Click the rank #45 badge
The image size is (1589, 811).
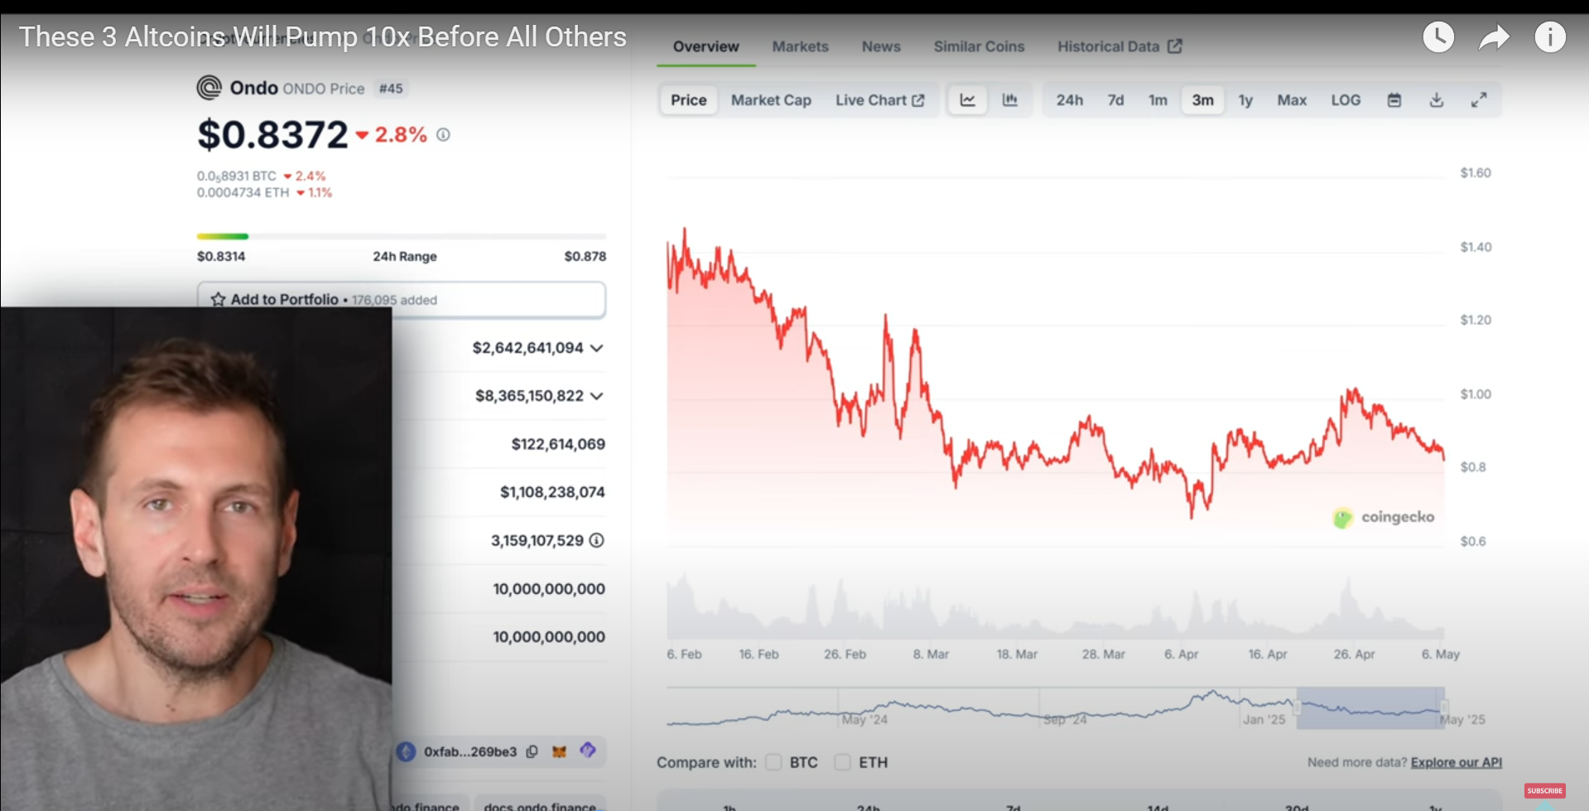[x=391, y=88]
